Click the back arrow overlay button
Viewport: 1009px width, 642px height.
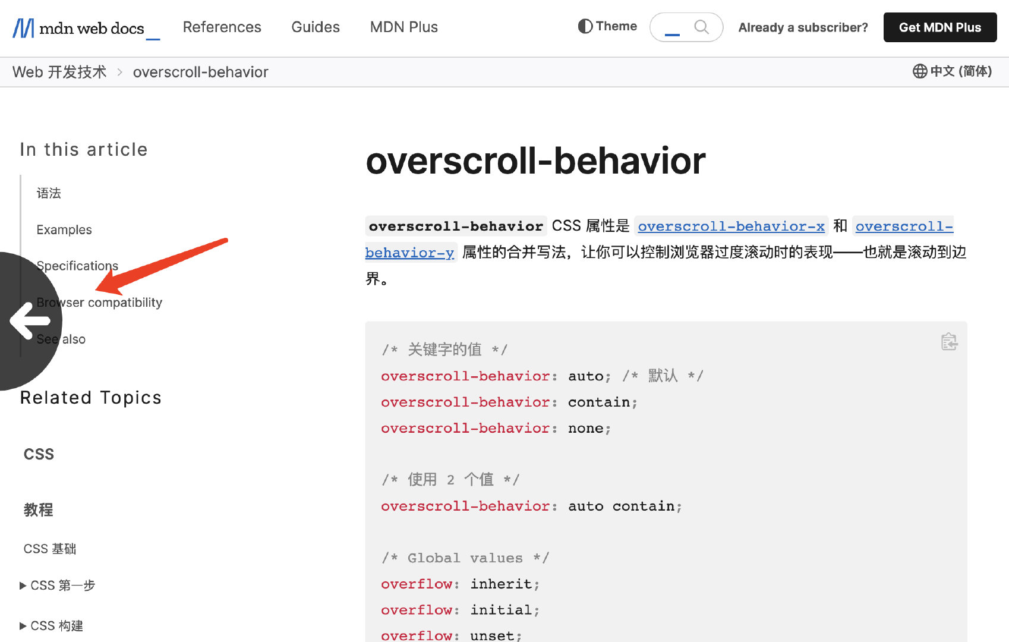tap(30, 321)
